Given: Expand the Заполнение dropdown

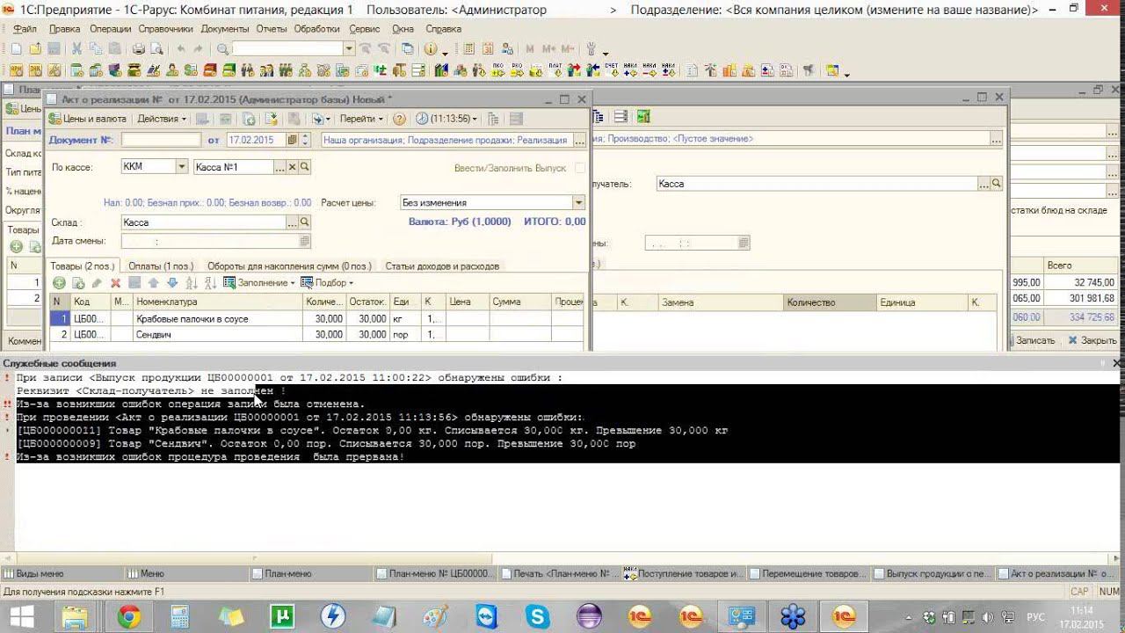Looking at the screenshot, I should click(259, 283).
